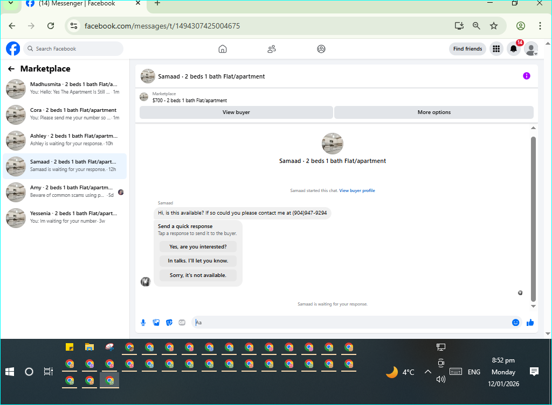Image resolution: width=552 pixels, height=405 pixels.
Task: Open the Madhusmita conversation
Action: [x=65, y=89]
